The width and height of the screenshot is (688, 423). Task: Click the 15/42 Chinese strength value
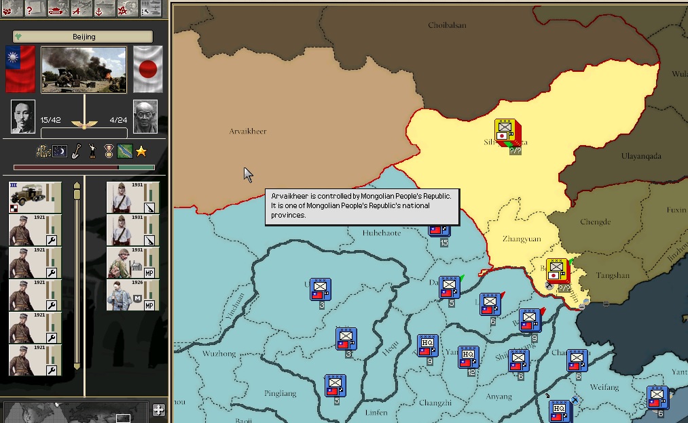(50, 120)
